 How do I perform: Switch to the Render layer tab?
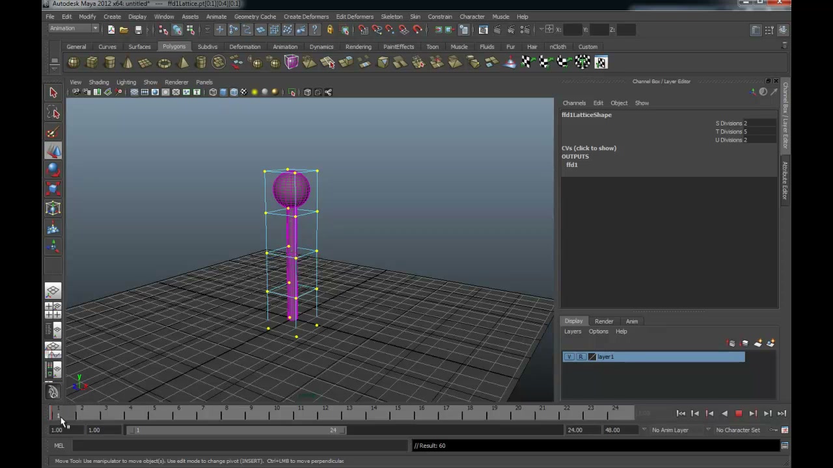point(604,321)
